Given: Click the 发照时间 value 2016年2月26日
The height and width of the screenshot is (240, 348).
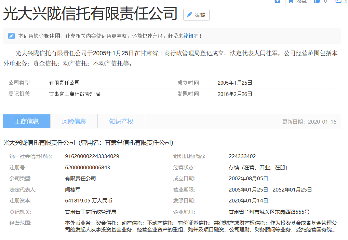Looking at the screenshot, I should (235, 94).
